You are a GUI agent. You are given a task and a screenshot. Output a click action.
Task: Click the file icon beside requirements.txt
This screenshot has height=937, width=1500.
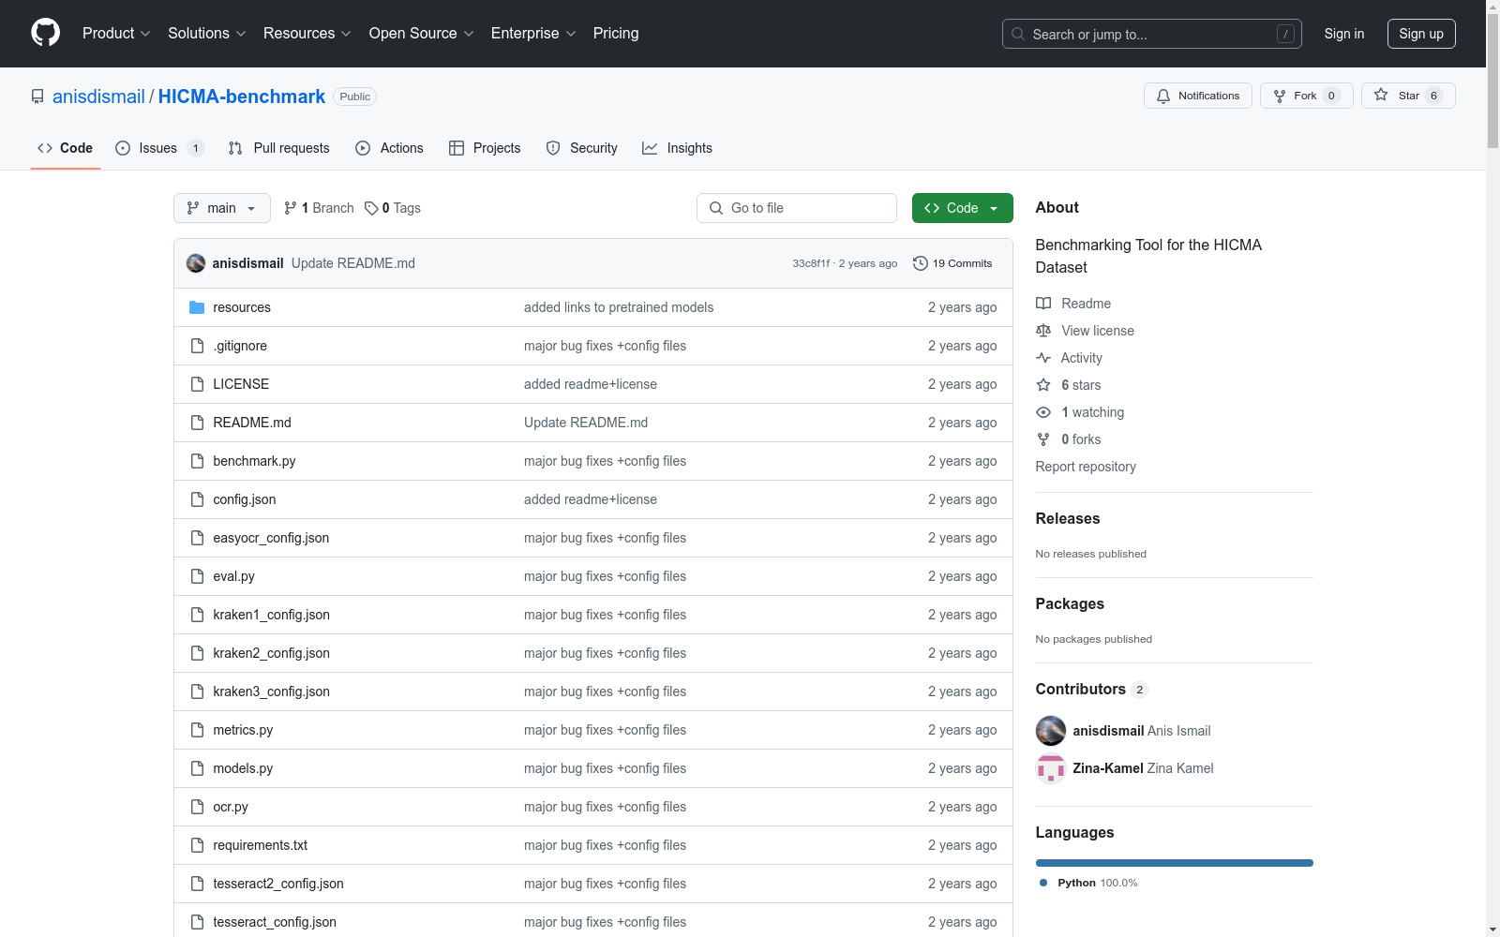197,845
